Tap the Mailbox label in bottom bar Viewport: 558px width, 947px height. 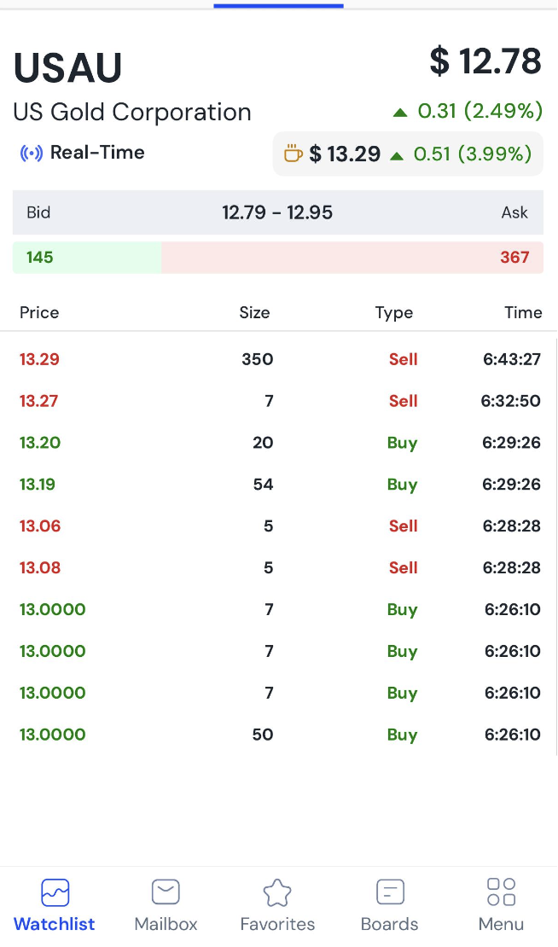click(166, 924)
